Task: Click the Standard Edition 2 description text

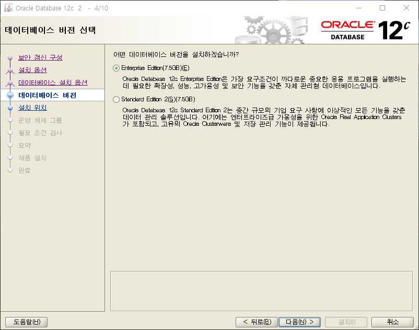Action: pyautogui.click(x=264, y=117)
